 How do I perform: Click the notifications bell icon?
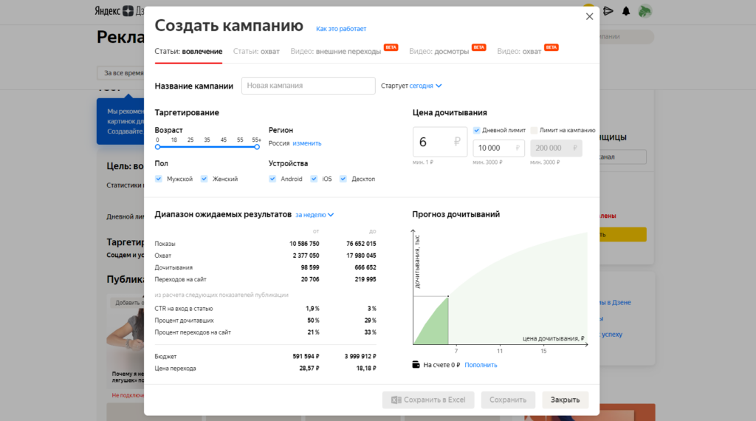[x=626, y=11]
